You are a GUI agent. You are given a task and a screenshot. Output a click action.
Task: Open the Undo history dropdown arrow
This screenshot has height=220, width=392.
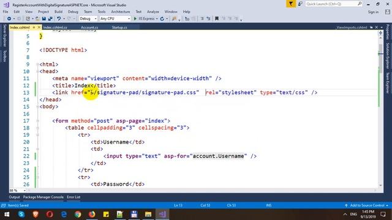click(64, 19)
